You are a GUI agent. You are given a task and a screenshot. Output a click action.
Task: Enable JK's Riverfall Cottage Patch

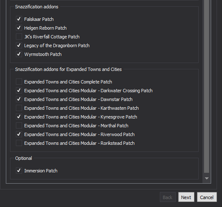tap(19, 37)
